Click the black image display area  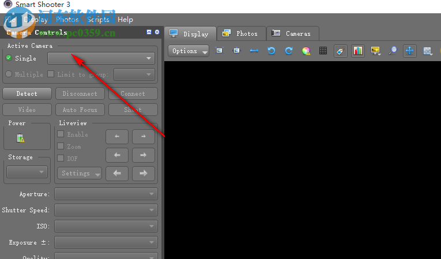pyautogui.click(x=303, y=160)
